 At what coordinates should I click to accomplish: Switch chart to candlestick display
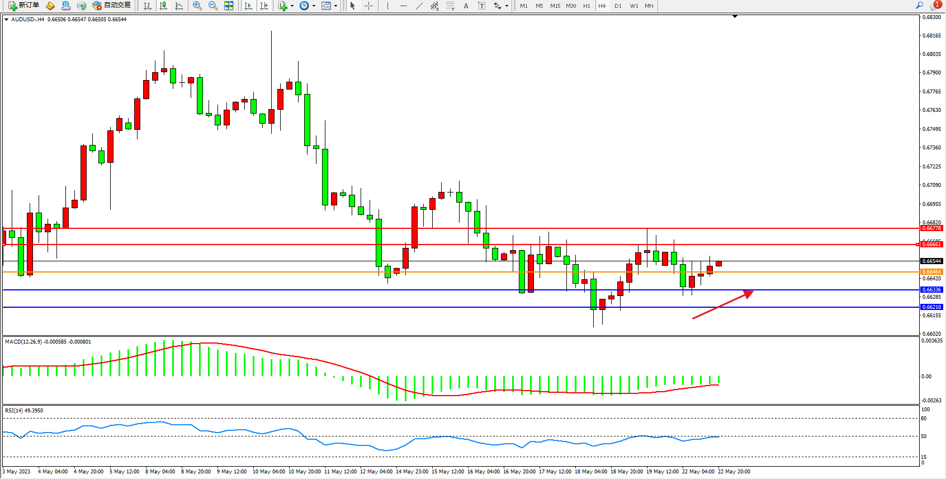[x=163, y=6]
